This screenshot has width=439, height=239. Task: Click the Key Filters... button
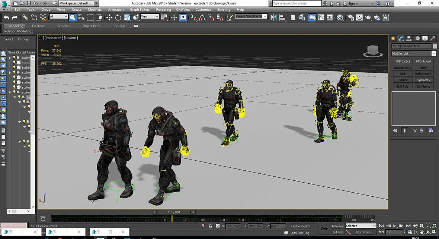(364, 232)
